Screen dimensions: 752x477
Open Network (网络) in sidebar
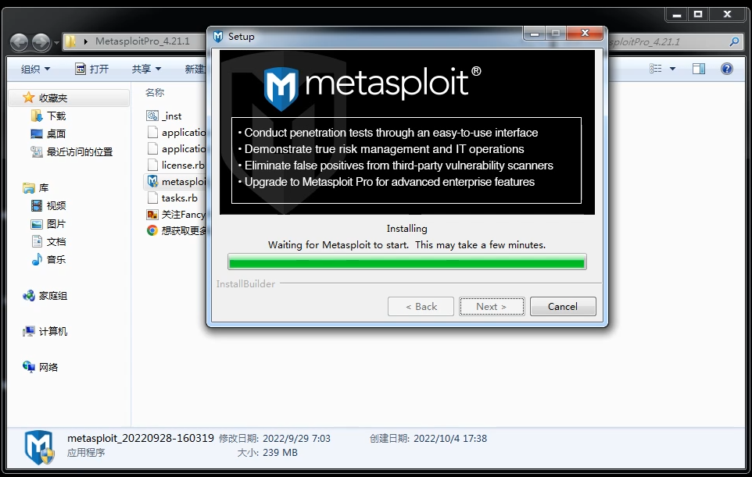tap(48, 368)
